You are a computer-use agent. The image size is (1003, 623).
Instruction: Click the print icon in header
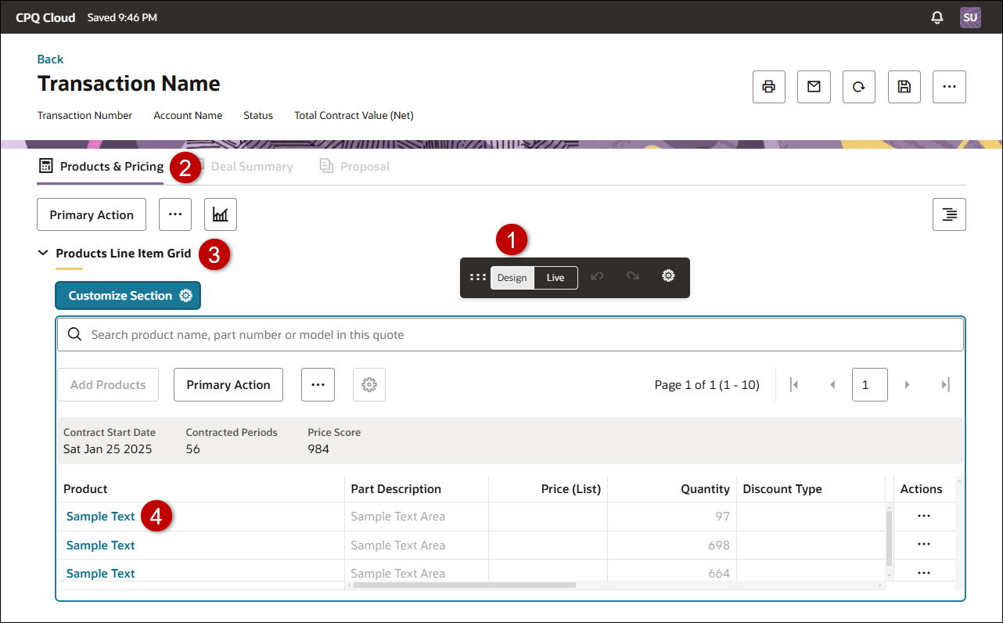click(768, 87)
